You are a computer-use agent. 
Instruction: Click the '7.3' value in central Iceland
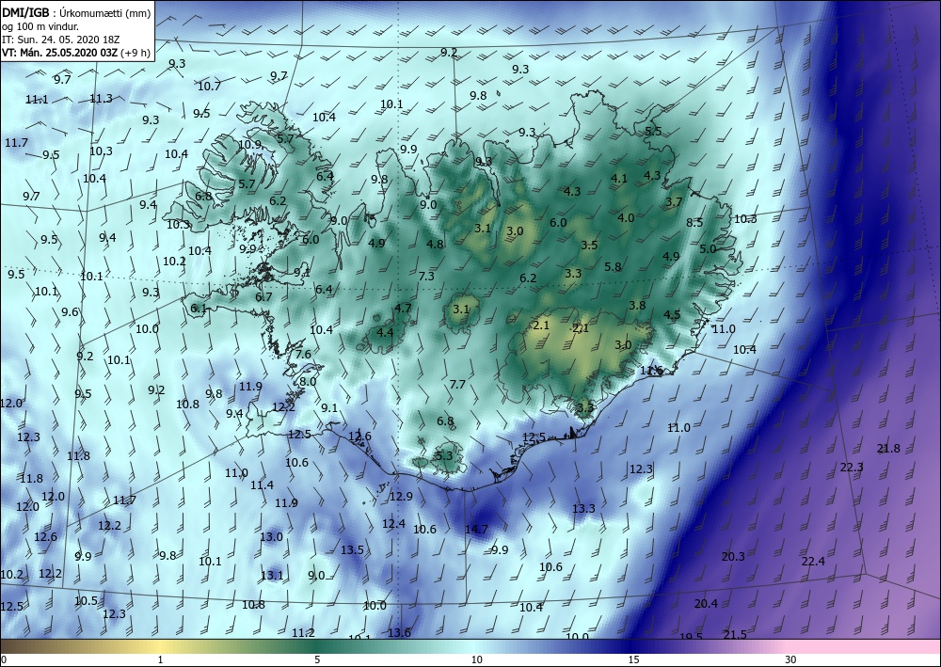point(426,277)
